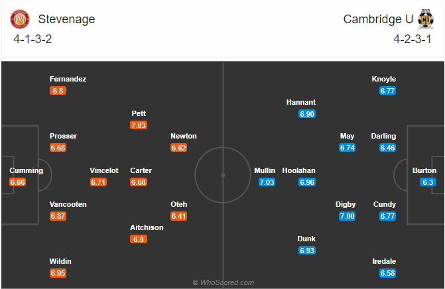Image resolution: width=445 pixels, height=289 pixels.
Task: Click the Cambridge United club crest icon
Action: coord(425,19)
